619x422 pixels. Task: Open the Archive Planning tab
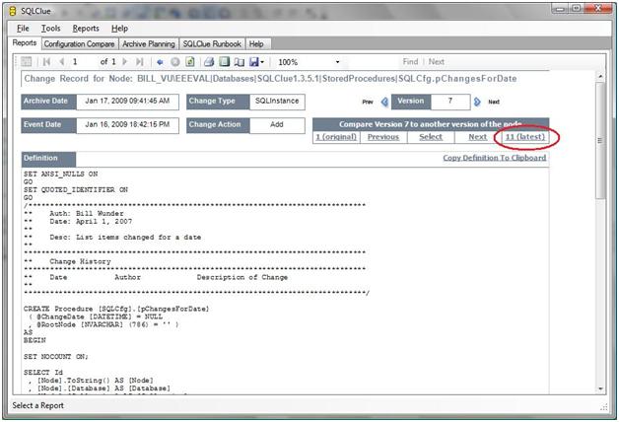(149, 43)
